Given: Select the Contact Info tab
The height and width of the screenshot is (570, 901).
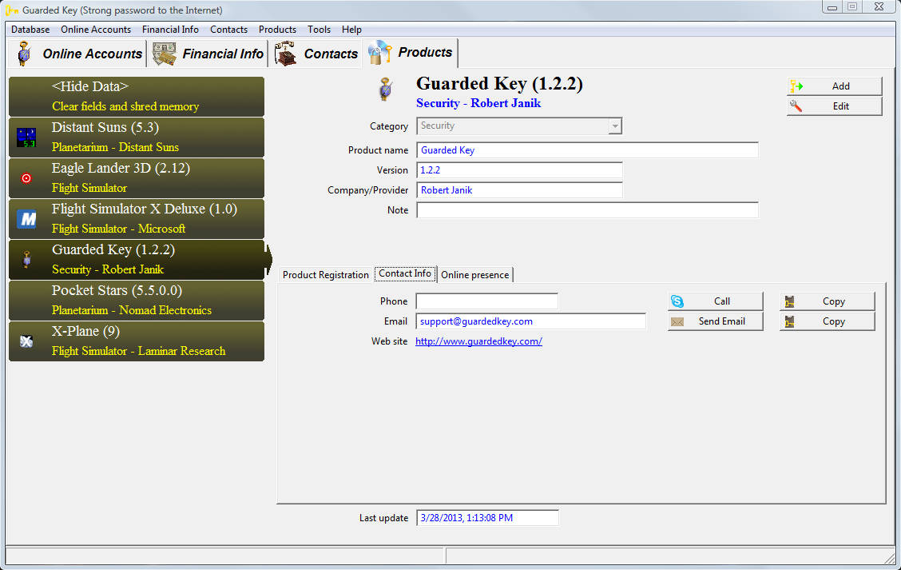Looking at the screenshot, I should tap(405, 273).
